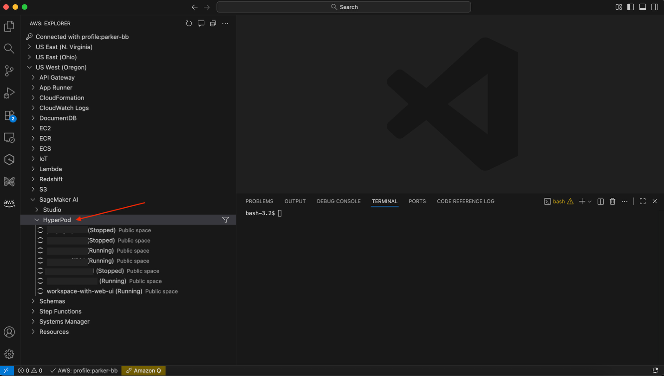Switch to the OUTPUT tab
Screen dimensions: 664x376
pyautogui.click(x=295, y=201)
